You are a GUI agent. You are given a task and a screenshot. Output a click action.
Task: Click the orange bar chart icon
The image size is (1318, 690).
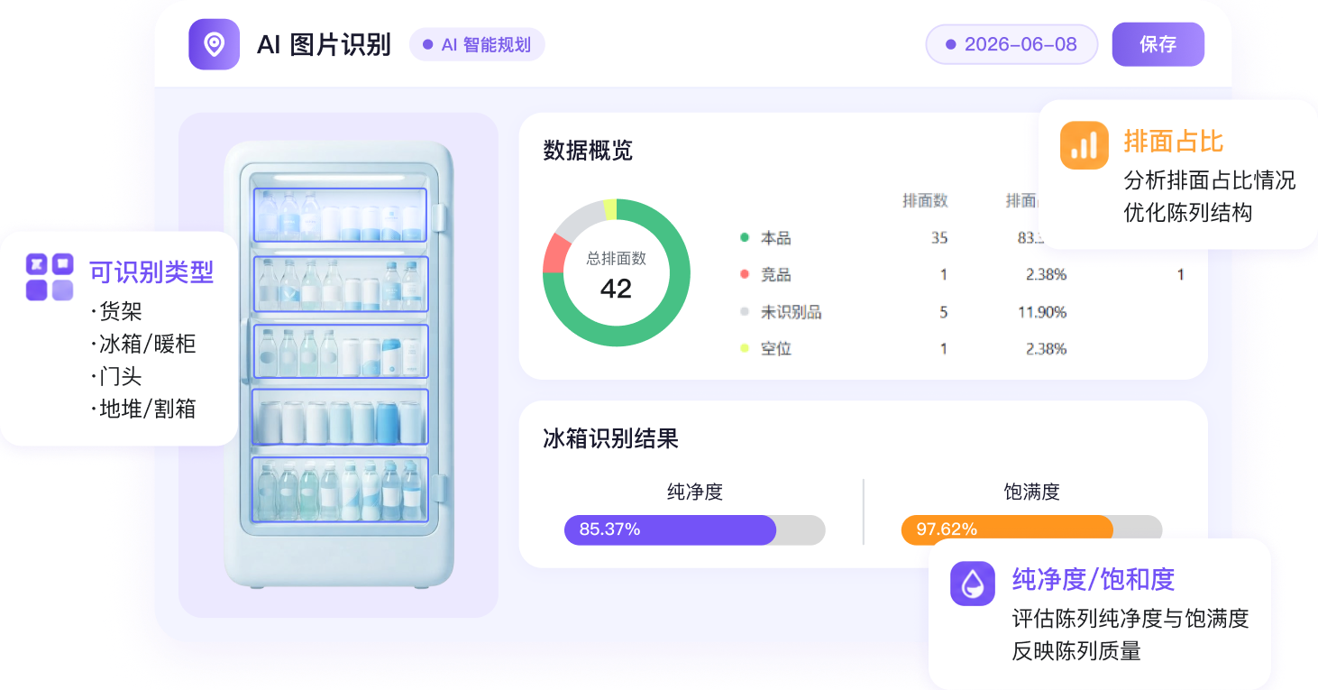coord(1085,145)
